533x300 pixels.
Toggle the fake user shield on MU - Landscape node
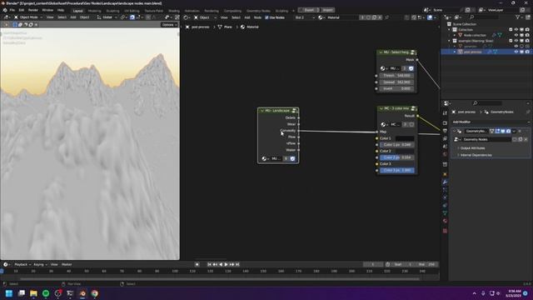(x=292, y=158)
